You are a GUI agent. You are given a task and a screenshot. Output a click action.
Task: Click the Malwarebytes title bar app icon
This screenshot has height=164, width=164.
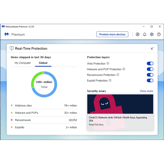(3, 27)
